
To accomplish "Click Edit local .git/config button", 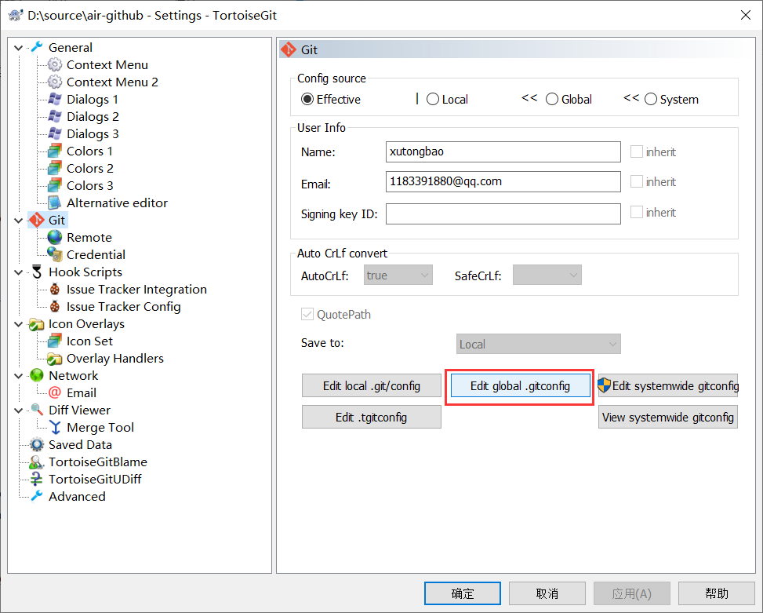I will click(x=371, y=385).
